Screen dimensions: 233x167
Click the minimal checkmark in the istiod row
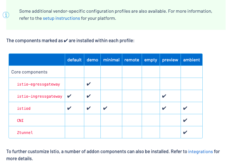coord(105,108)
